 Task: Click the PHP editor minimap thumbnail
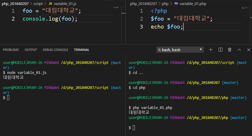[245, 8]
